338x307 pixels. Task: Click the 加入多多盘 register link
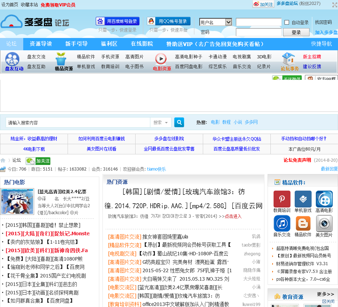coord(326,32)
